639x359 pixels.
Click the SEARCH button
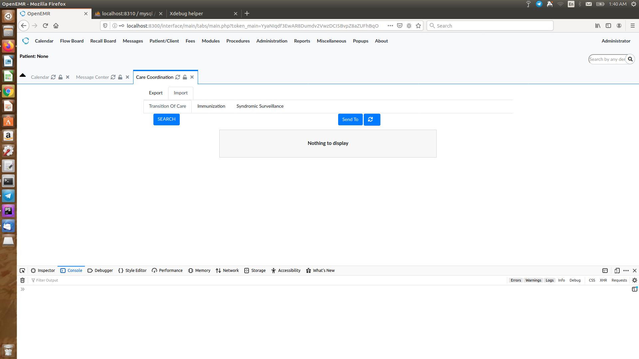(x=166, y=119)
